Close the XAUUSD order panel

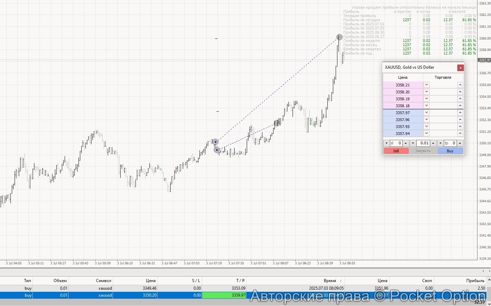point(460,68)
